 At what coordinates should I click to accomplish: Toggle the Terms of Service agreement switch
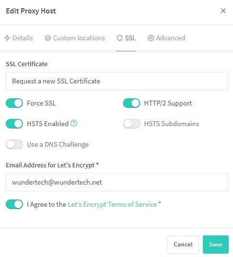click(14, 204)
